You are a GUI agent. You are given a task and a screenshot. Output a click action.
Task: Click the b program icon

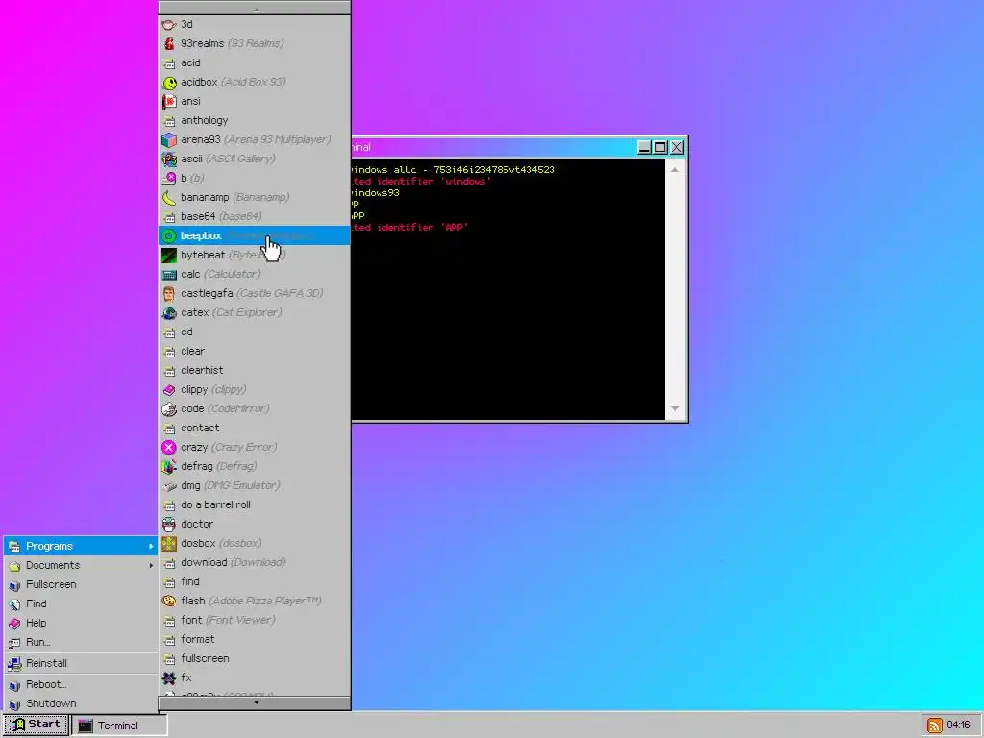[x=169, y=178]
